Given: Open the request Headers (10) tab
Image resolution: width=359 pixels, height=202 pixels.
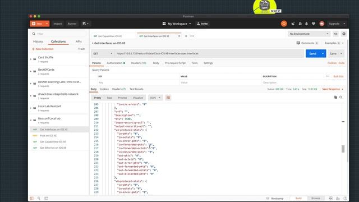Looking at the screenshot, I should pos(139,63).
